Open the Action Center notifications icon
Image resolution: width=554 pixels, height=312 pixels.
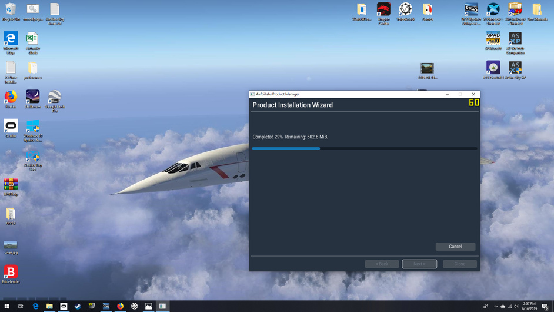pos(545,306)
